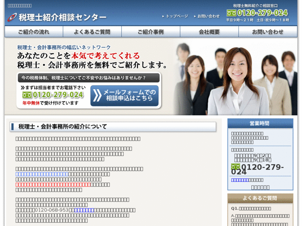302x226 pixels.
Task: Open the blue link in 営業時間 sidebar box
Action: pyautogui.click(x=240, y=180)
